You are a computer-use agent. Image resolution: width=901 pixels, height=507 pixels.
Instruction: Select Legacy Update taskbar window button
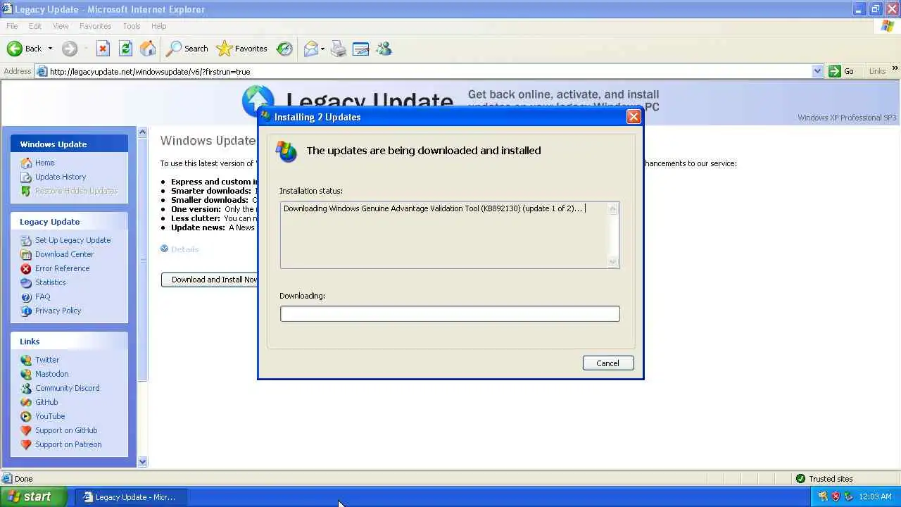click(x=130, y=497)
